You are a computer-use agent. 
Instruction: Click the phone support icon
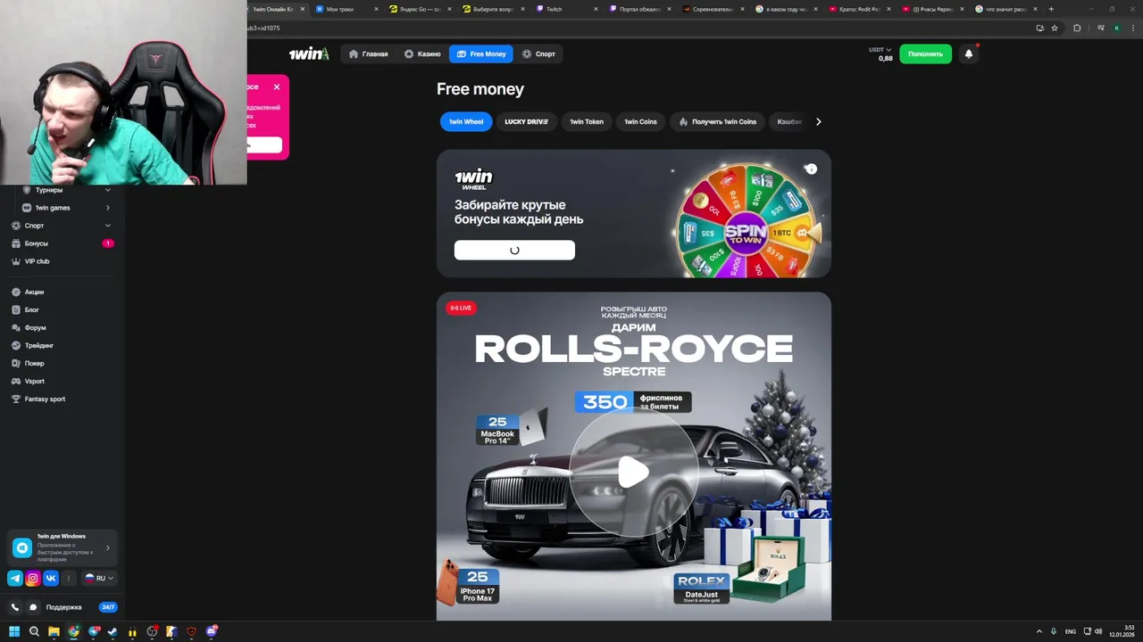point(15,607)
